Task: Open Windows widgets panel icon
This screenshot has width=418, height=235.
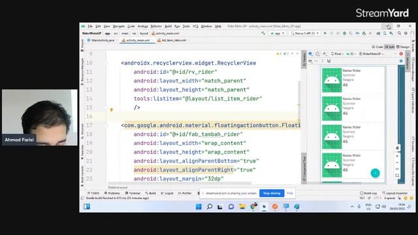Action: coord(87,207)
